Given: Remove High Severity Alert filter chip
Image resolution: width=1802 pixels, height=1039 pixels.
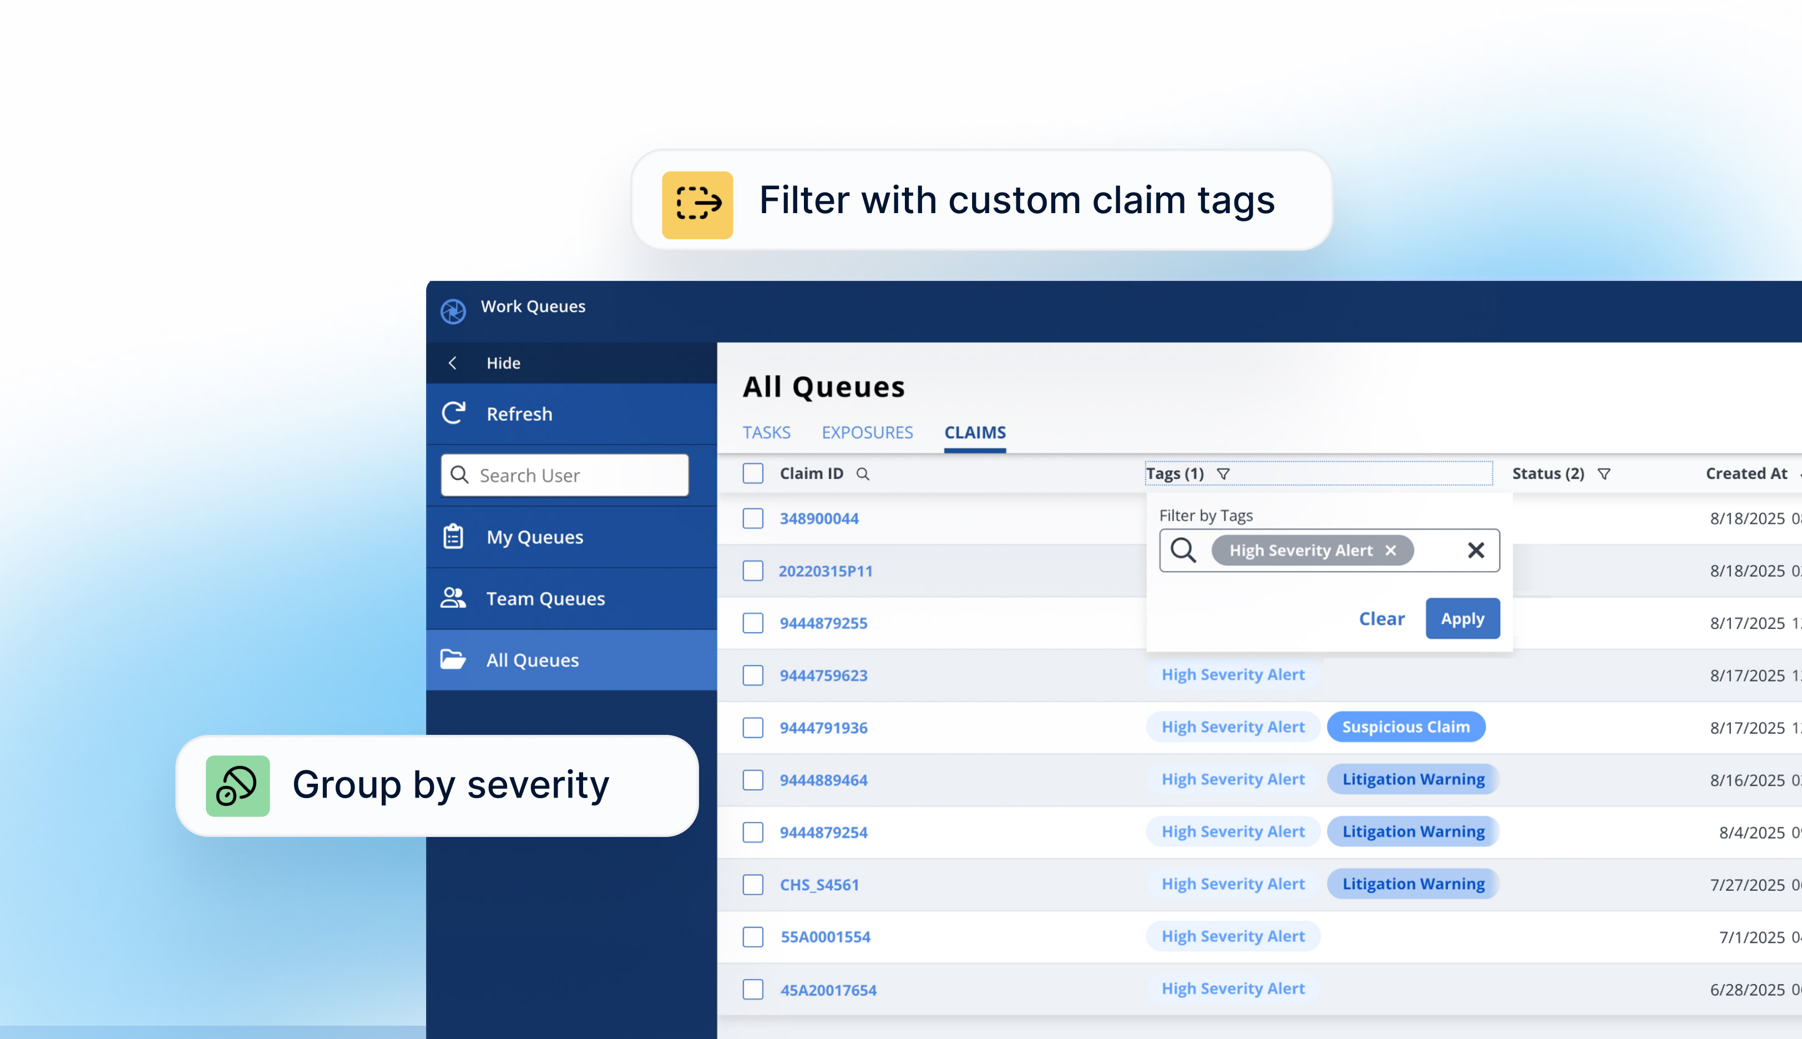Looking at the screenshot, I should (1390, 550).
